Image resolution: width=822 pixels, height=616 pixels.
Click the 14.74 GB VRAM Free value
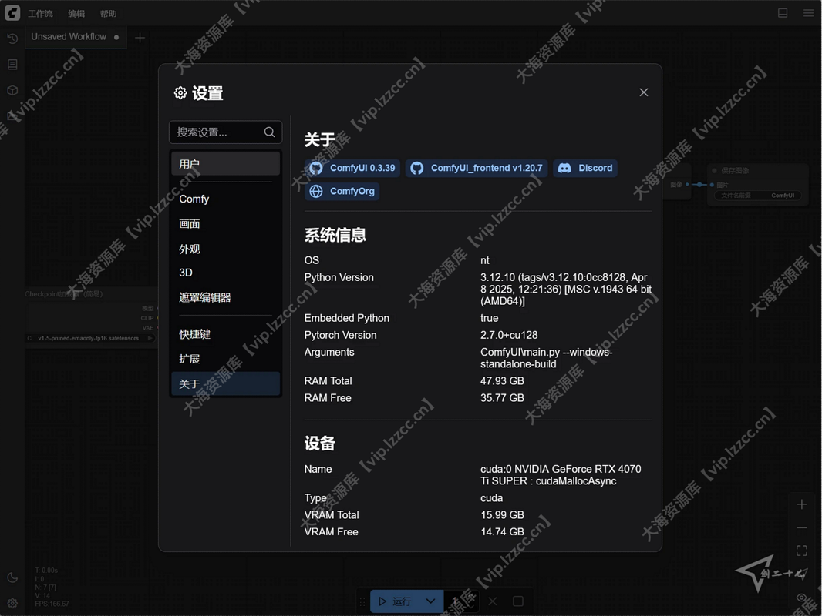tap(502, 532)
